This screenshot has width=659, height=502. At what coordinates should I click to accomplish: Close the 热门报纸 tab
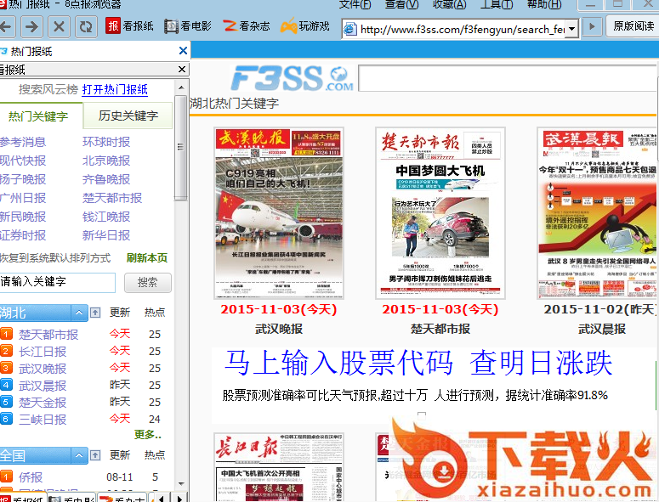coord(183,51)
